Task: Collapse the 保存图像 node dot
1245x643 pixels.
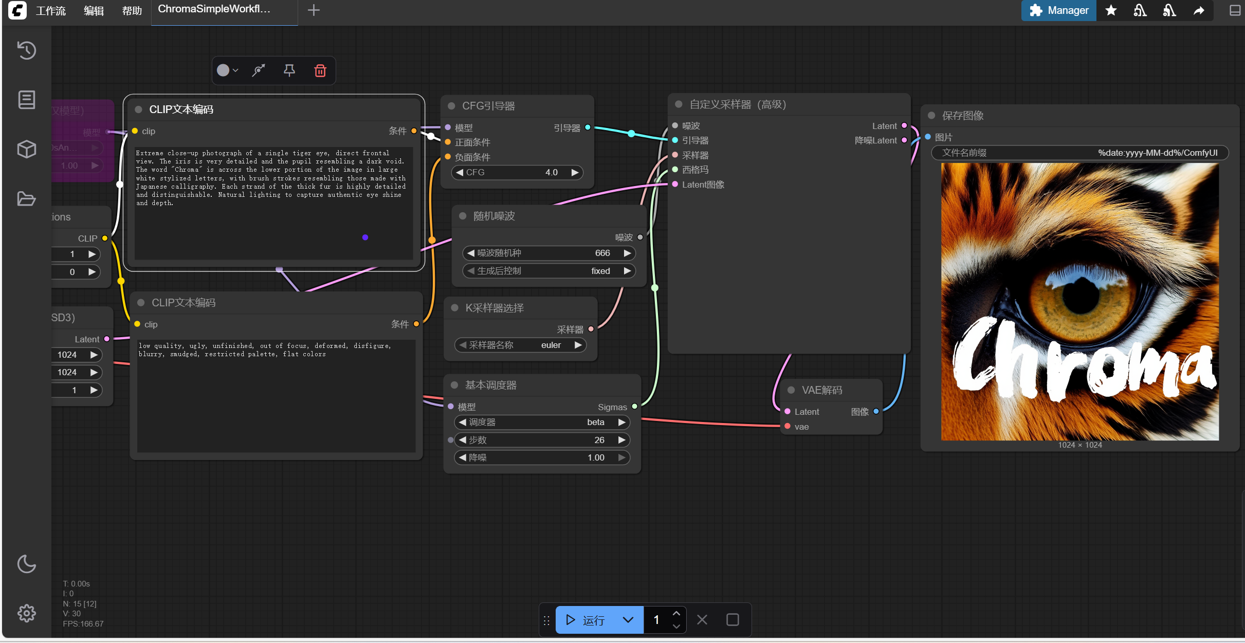Action: point(931,116)
